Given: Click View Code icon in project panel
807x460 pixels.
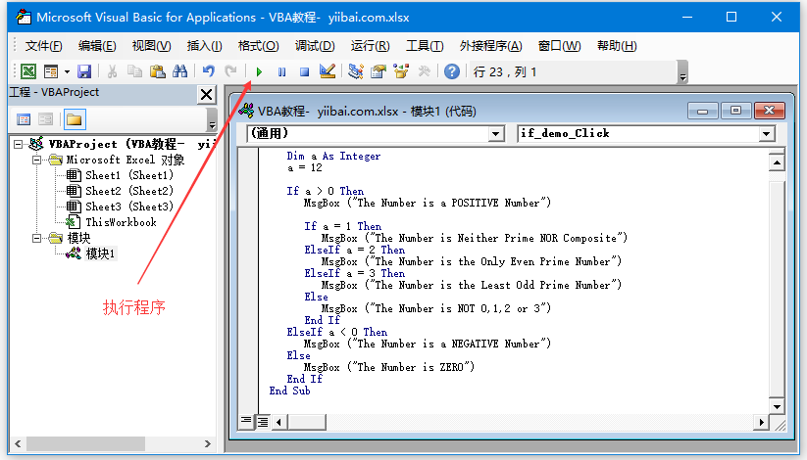Looking at the screenshot, I should [24, 119].
